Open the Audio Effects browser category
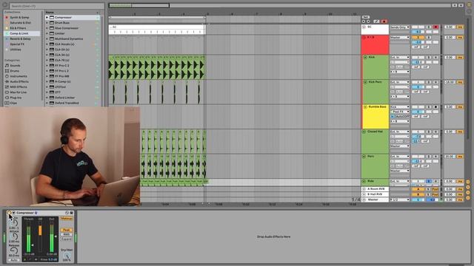Viewport: 474px width, 266px height. pos(19,81)
